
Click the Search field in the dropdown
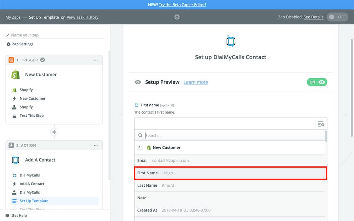click(234, 135)
